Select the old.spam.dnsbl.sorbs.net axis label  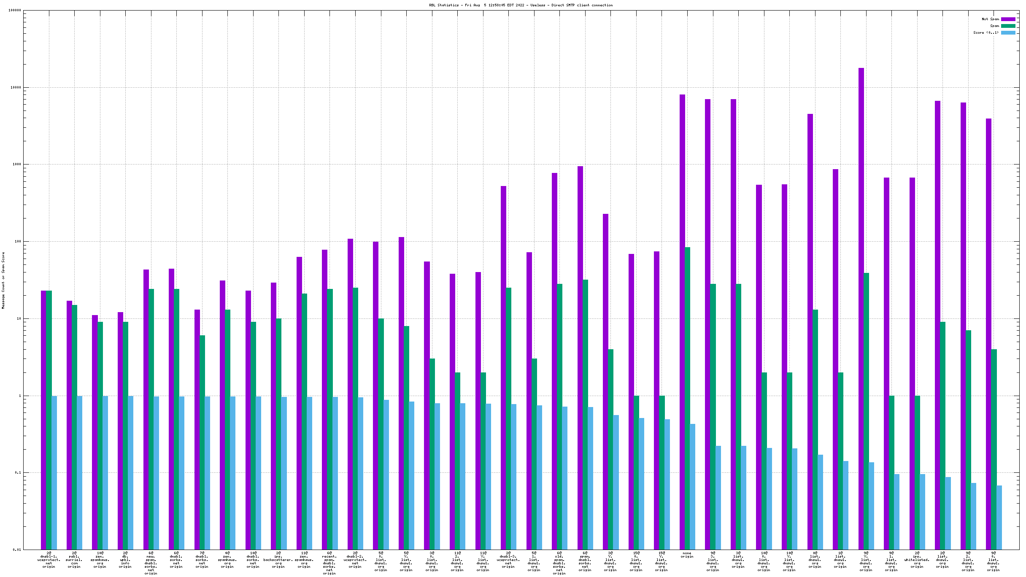pos(559,563)
